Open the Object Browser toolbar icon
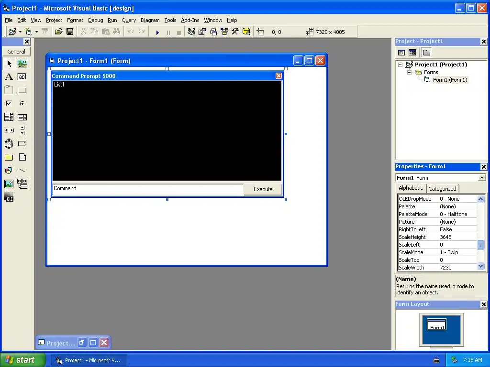 224,32
